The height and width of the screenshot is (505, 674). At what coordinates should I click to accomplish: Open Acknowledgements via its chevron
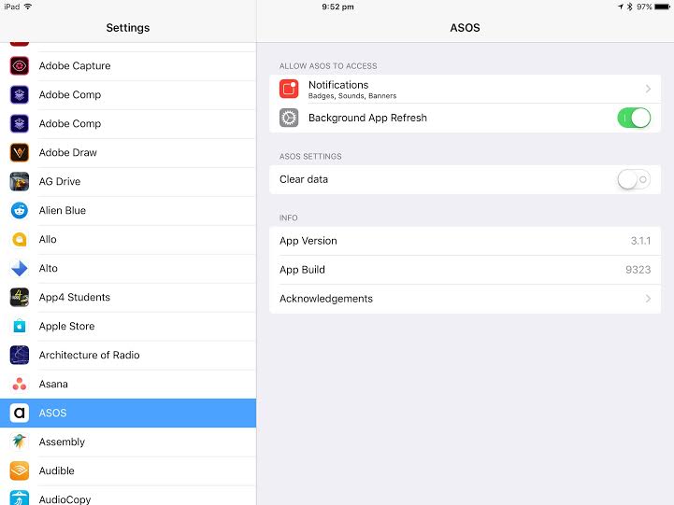point(648,299)
